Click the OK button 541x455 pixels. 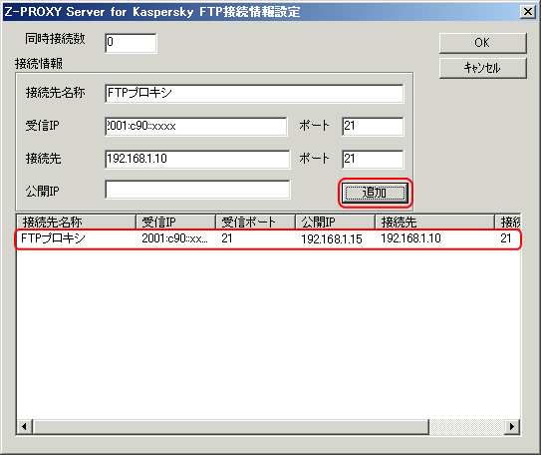pyautogui.click(x=482, y=43)
